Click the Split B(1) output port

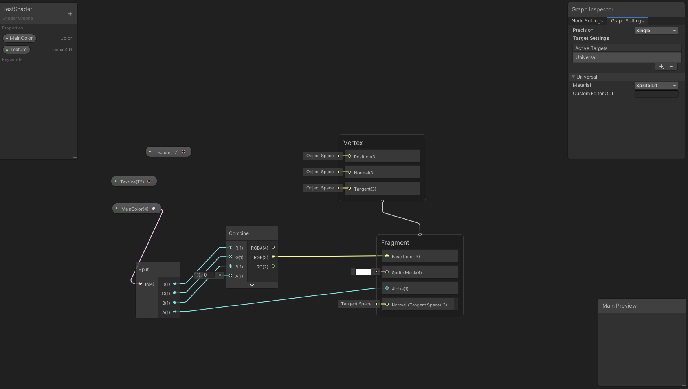tap(175, 303)
